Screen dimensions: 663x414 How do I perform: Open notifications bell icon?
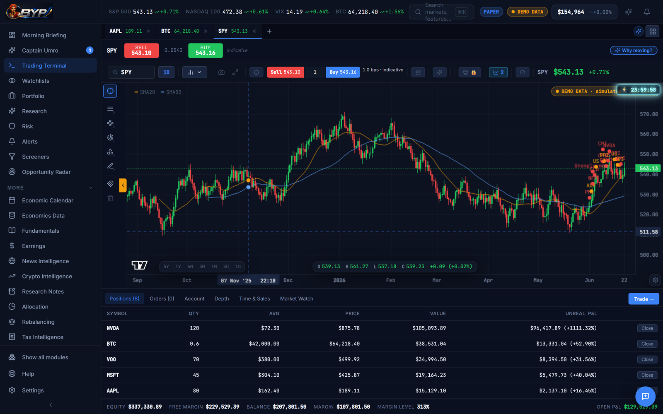pyautogui.click(x=647, y=12)
